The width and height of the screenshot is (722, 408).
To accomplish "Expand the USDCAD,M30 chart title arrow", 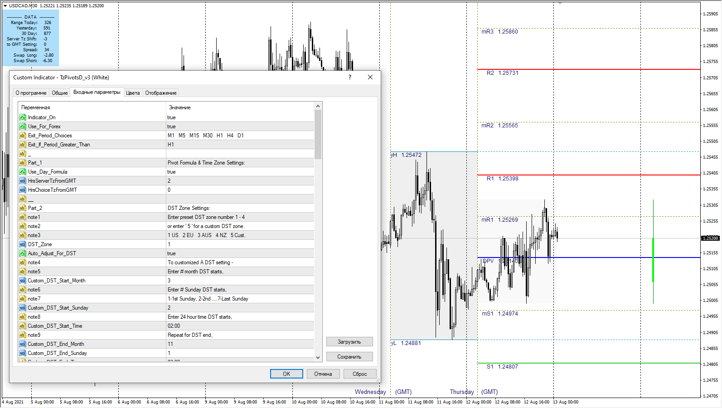I will tap(5, 6).
